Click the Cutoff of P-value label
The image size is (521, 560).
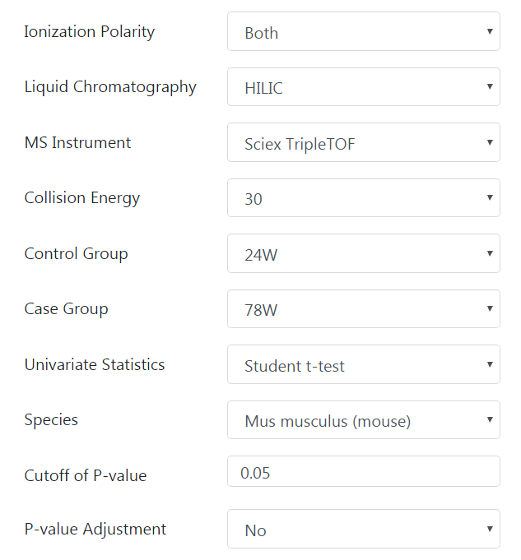point(86,476)
